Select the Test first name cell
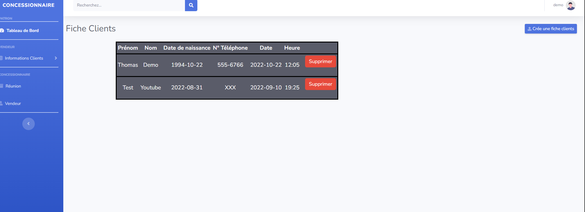 point(128,88)
